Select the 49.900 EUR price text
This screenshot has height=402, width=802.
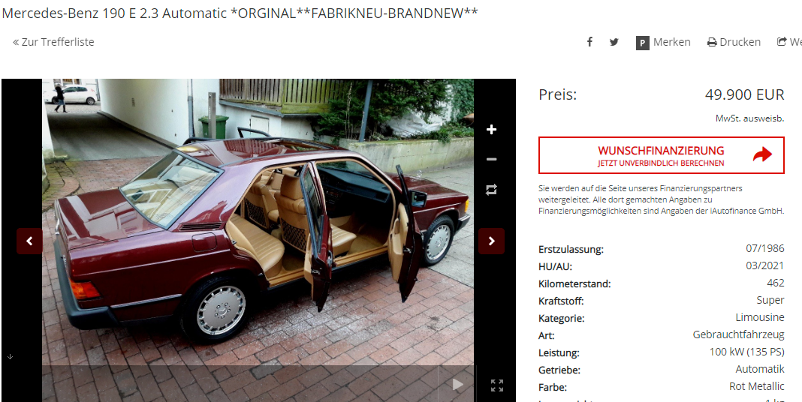pos(744,94)
